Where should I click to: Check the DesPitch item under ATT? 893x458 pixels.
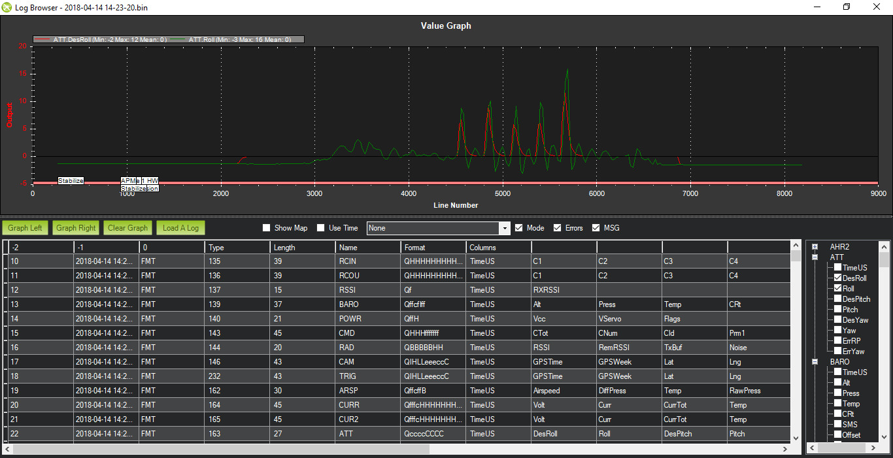tap(837, 299)
